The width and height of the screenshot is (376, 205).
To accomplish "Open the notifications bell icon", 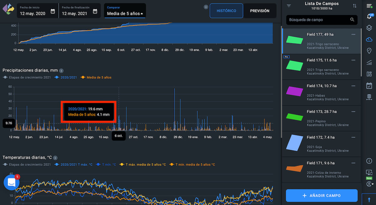I will click(x=369, y=17).
